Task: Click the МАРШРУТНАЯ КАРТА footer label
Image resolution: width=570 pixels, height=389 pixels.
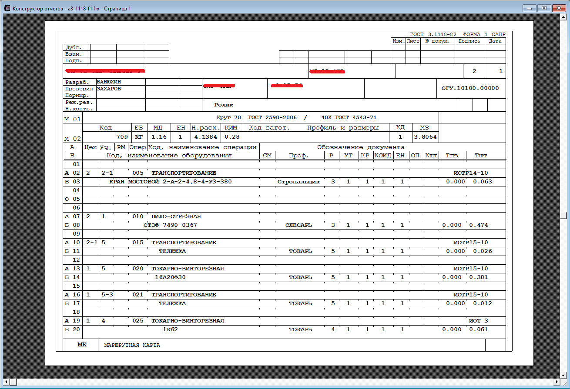Action: (132, 345)
